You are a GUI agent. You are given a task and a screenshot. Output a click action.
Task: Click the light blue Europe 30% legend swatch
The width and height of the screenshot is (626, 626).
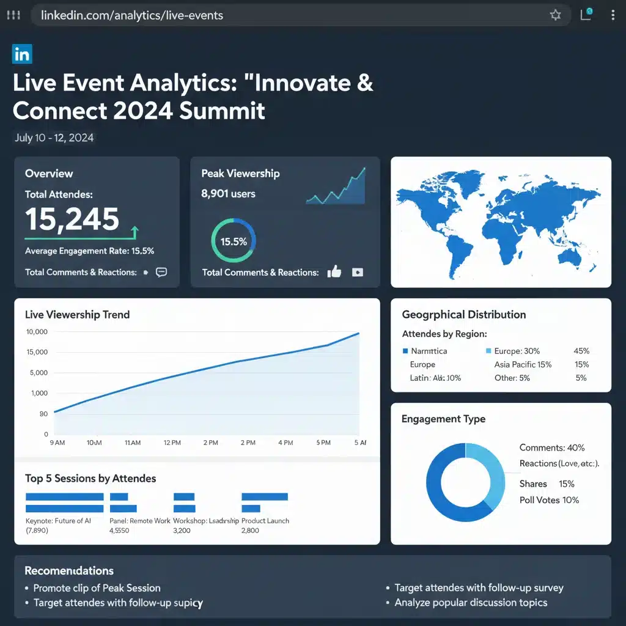click(488, 351)
